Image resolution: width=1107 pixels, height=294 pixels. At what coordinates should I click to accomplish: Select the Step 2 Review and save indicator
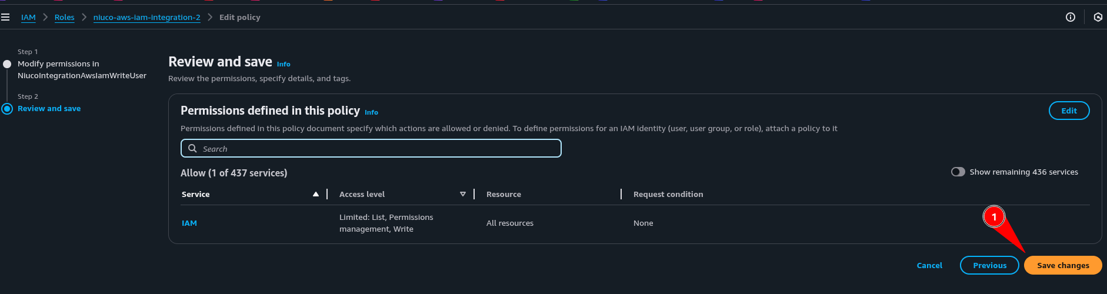tap(7, 109)
